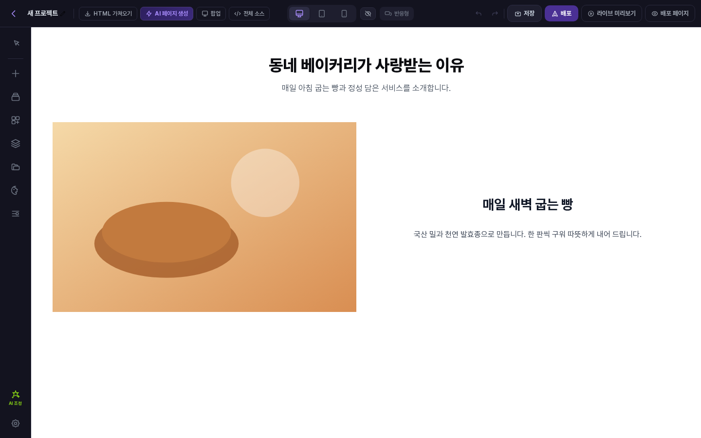Select the cursor tool in the sidebar

click(x=16, y=43)
